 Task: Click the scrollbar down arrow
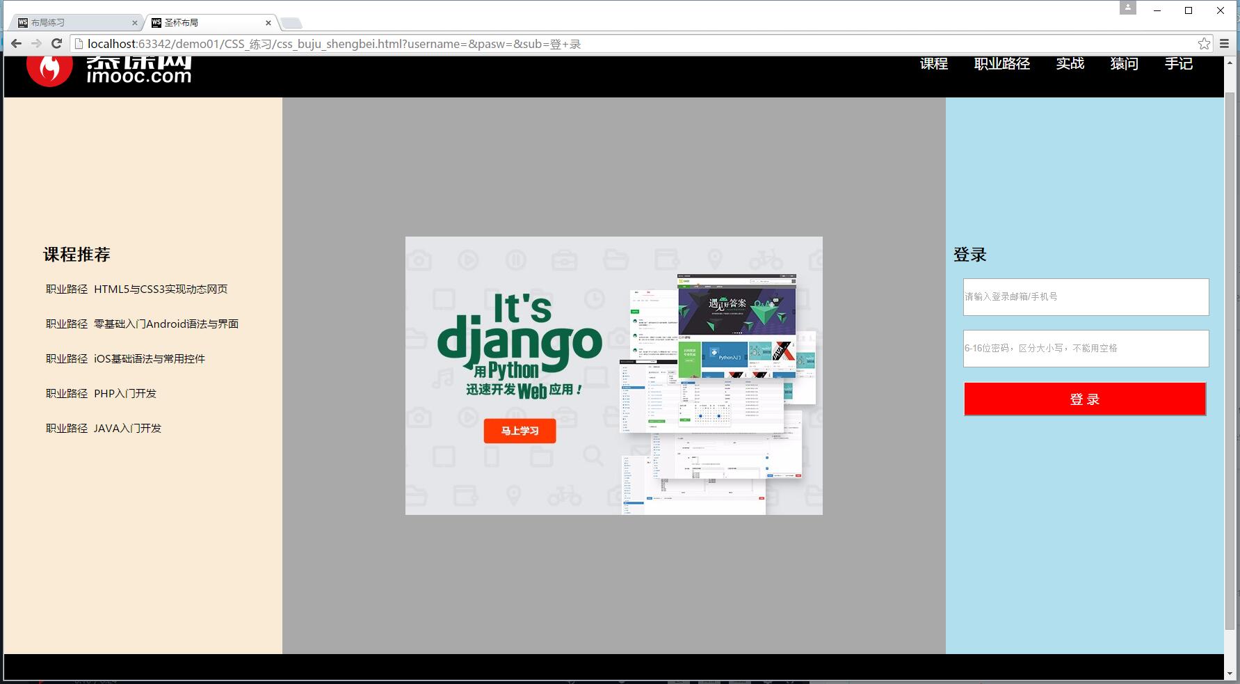pos(1230,674)
